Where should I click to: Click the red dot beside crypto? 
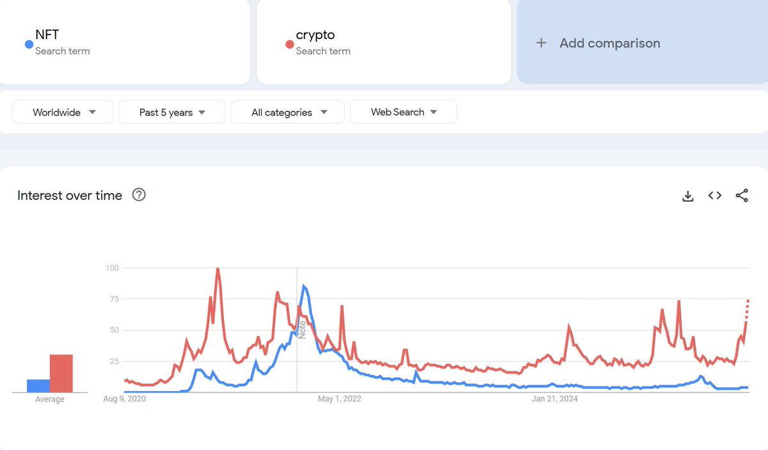click(289, 44)
